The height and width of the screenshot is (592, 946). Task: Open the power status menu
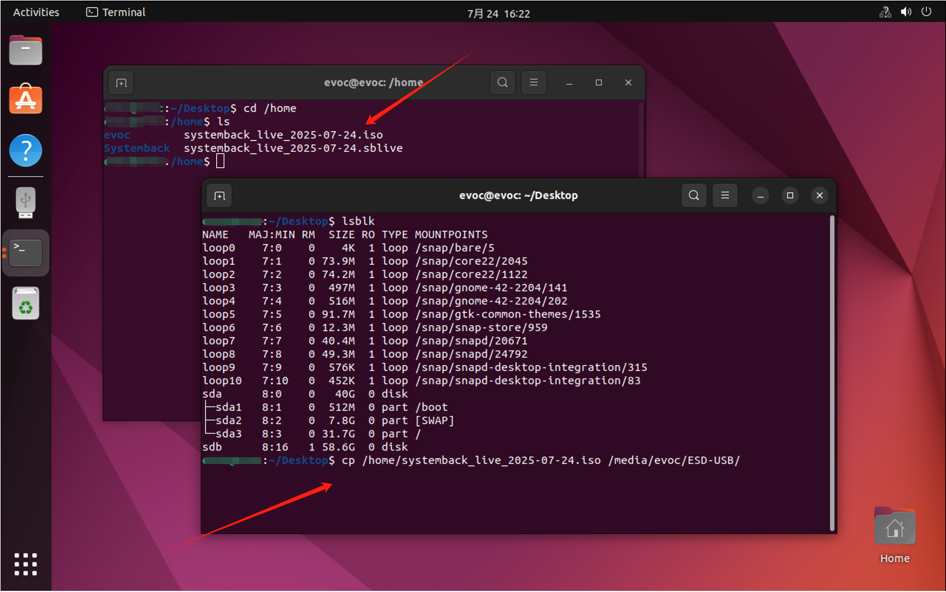[x=927, y=12]
